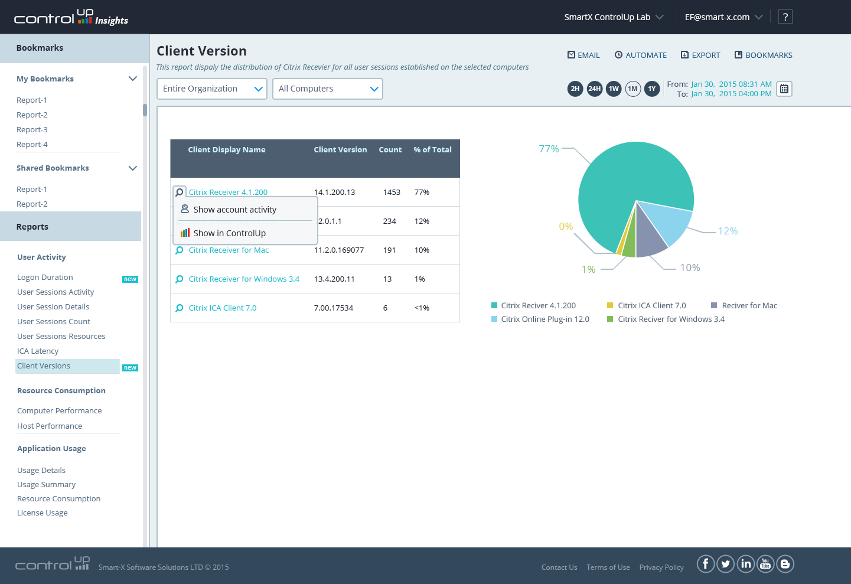Open ICA Latency report
This screenshot has width=851, height=584.
point(38,351)
